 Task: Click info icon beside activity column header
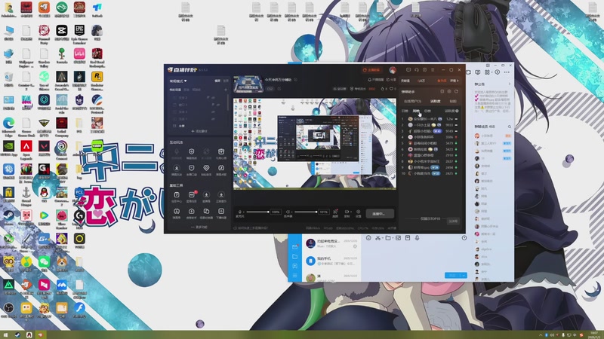tap(457, 111)
